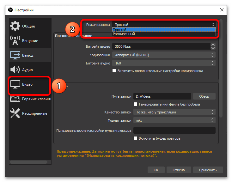Open the Режим вывода combo box
Screen dimensions: 232x182
[164, 25]
